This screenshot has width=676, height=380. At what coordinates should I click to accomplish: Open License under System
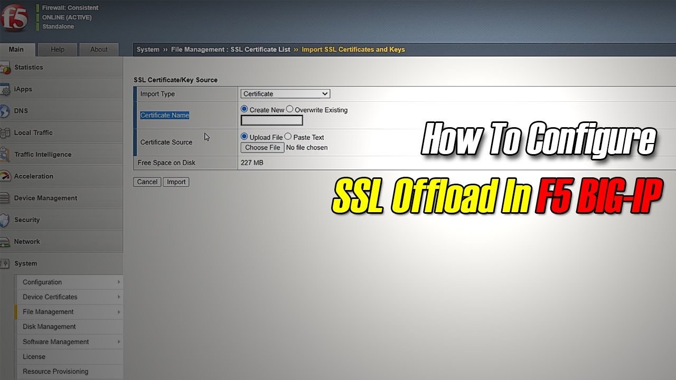click(x=69, y=357)
